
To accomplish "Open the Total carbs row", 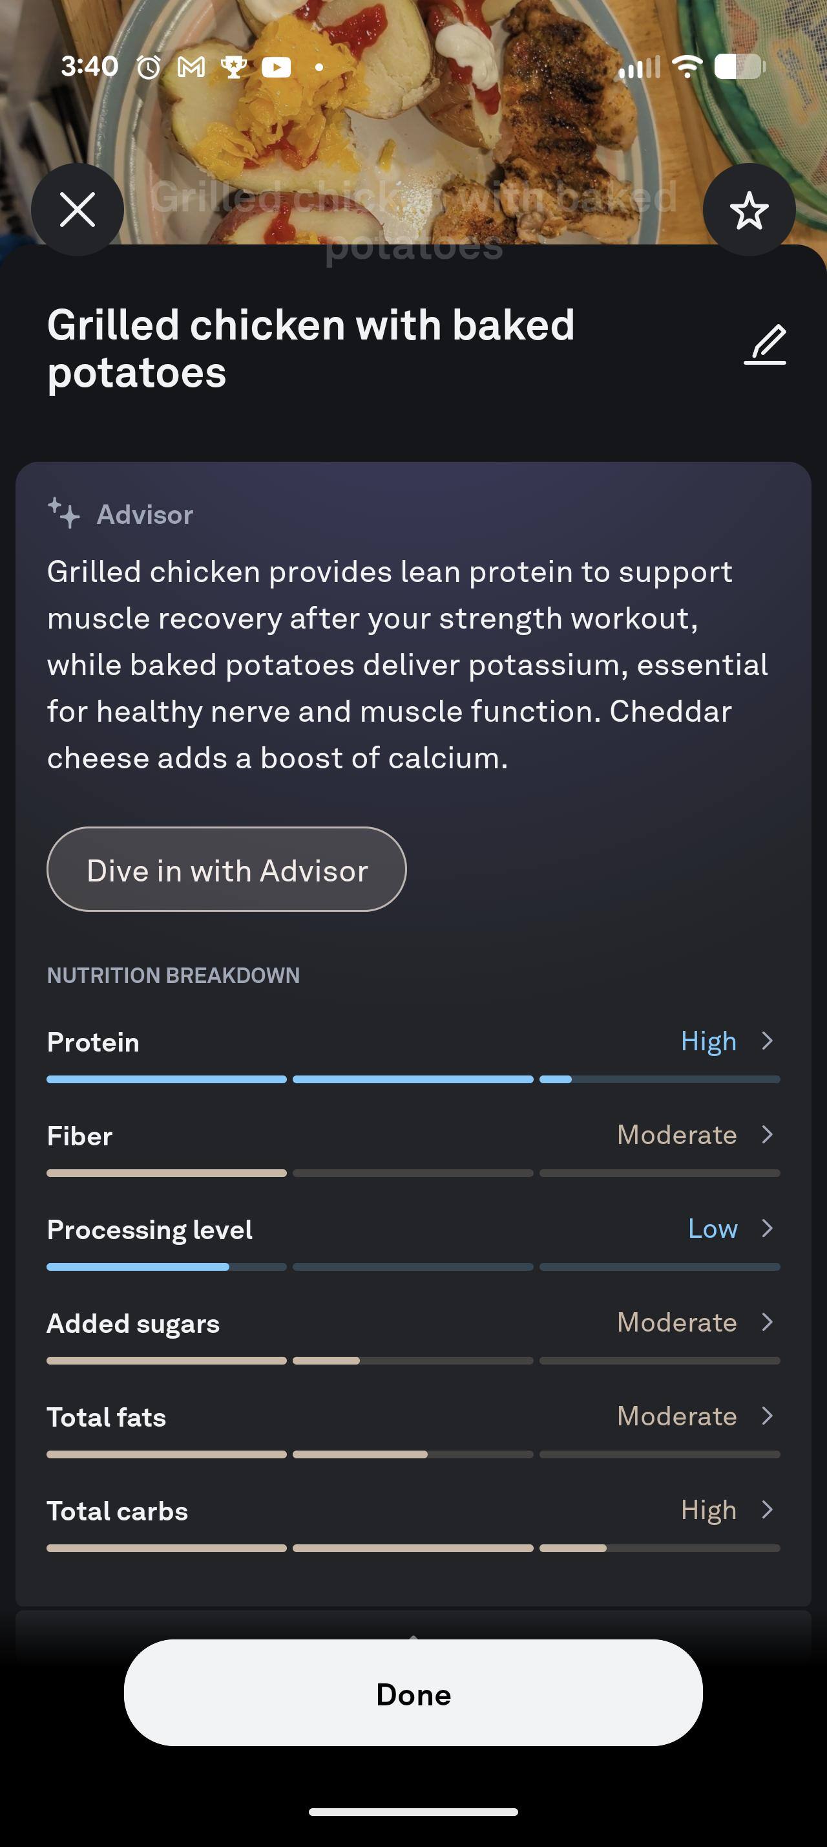I will coord(412,1511).
